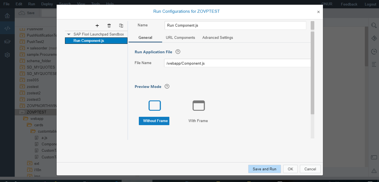The image size is (379, 182).
Task: Collapse the ZOVPTEST project folder
Action: click(x=22, y=112)
